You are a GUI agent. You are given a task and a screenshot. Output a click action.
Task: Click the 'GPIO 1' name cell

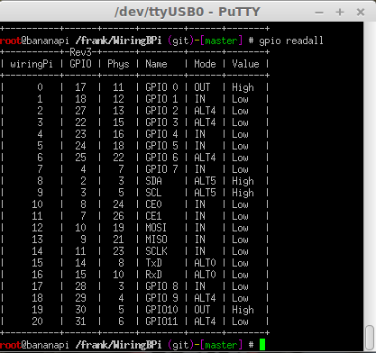tap(161, 99)
